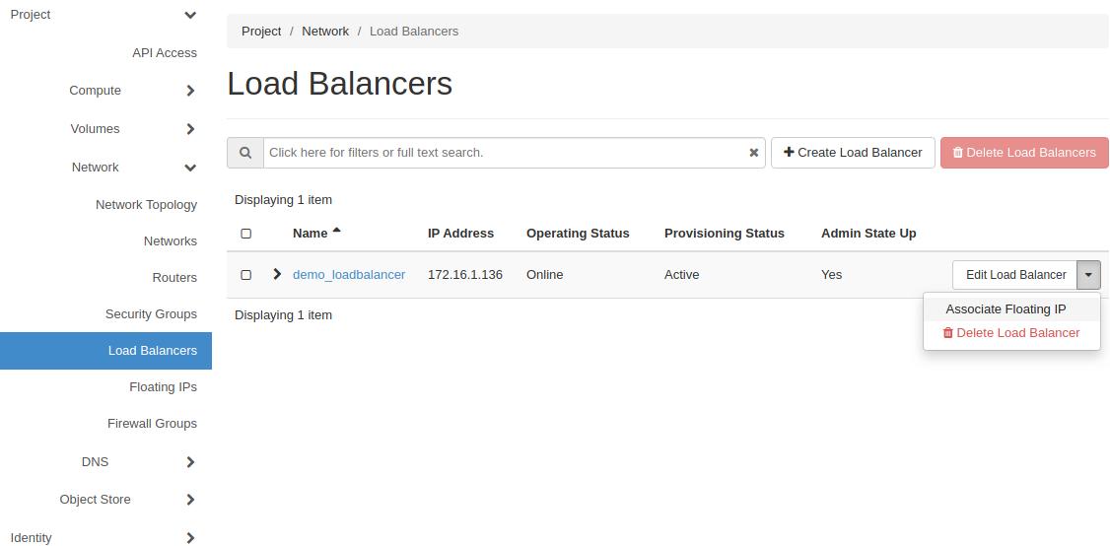This screenshot has width=1110, height=546.
Task: Open the demo_loadbalancer link
Action: (349, 275)
